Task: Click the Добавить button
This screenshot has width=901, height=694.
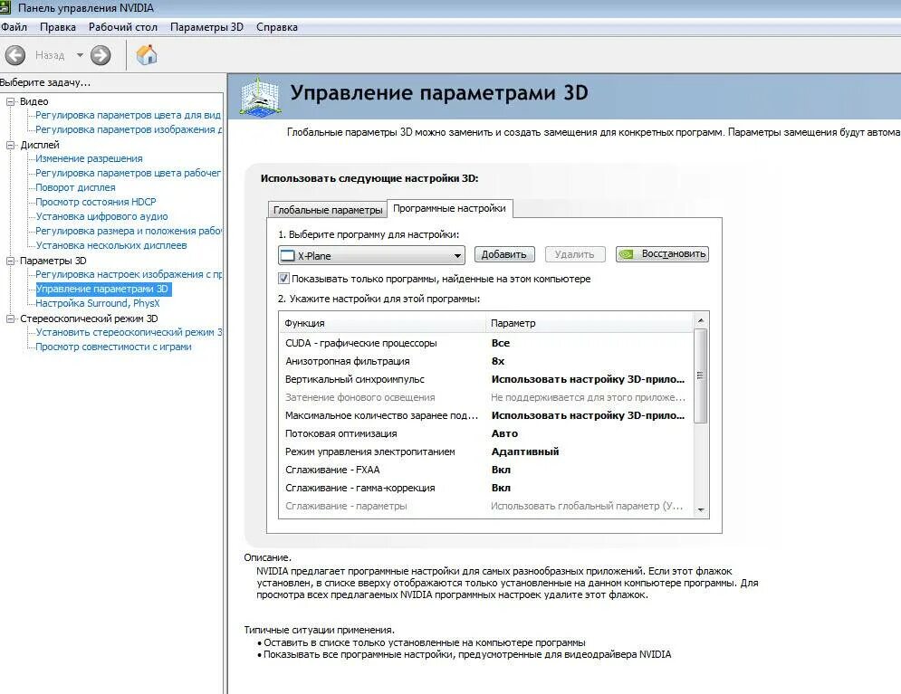Action: pos(504,254)
